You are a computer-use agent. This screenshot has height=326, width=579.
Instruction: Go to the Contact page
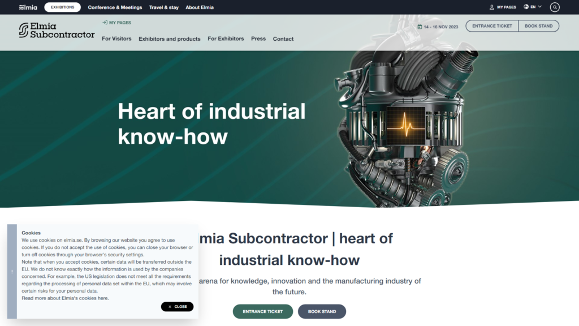pyautogui.click(x=283, y=39)
